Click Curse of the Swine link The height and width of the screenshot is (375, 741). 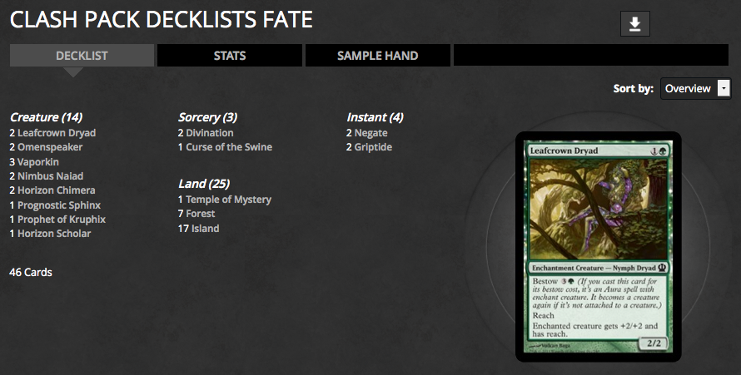click(x=229, y=147)
